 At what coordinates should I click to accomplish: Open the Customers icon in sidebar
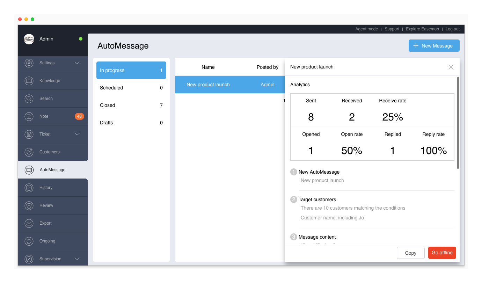click(x=29, y=152)
